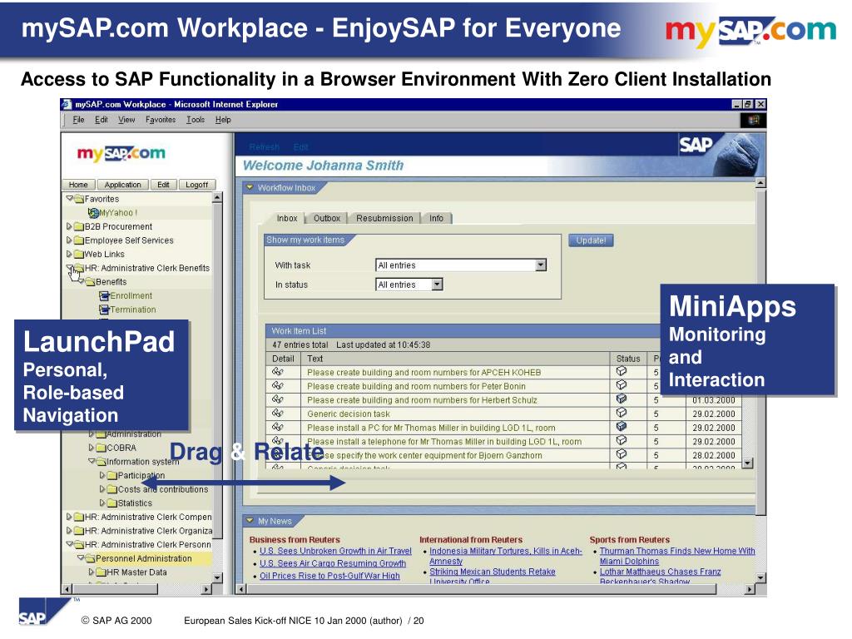Click the Enrollment transaction icon

click(x=104, y=295)
